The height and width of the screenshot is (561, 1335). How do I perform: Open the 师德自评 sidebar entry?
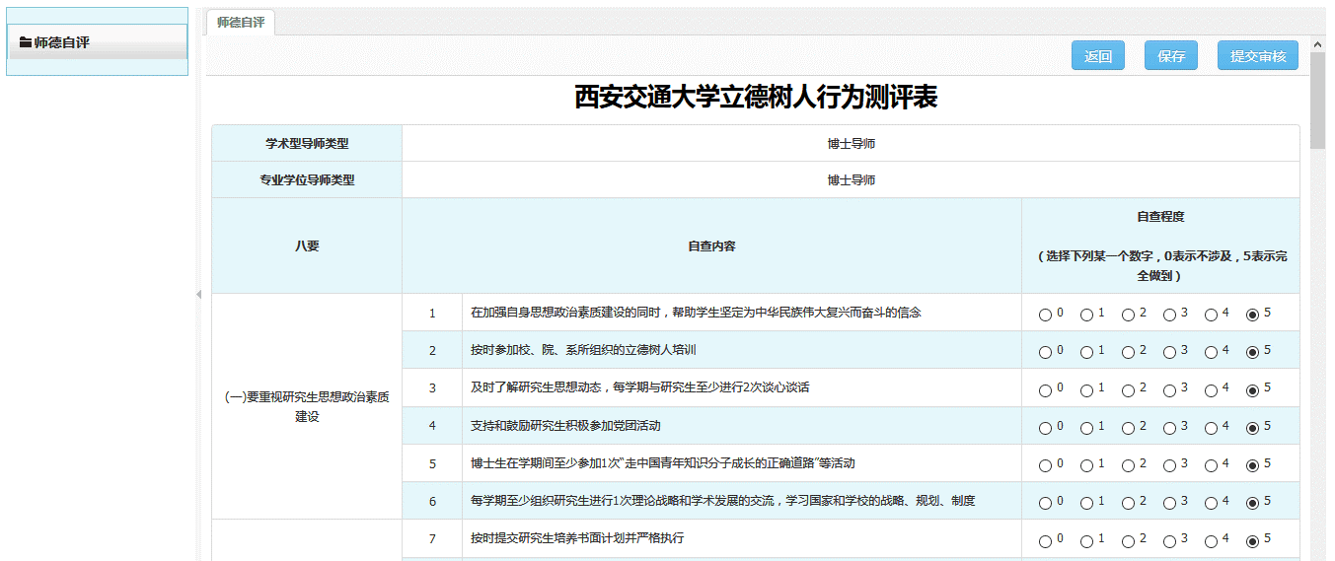(x=98, y=42)
